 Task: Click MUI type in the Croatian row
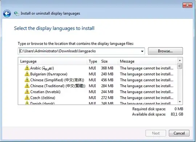click(92, 92)
